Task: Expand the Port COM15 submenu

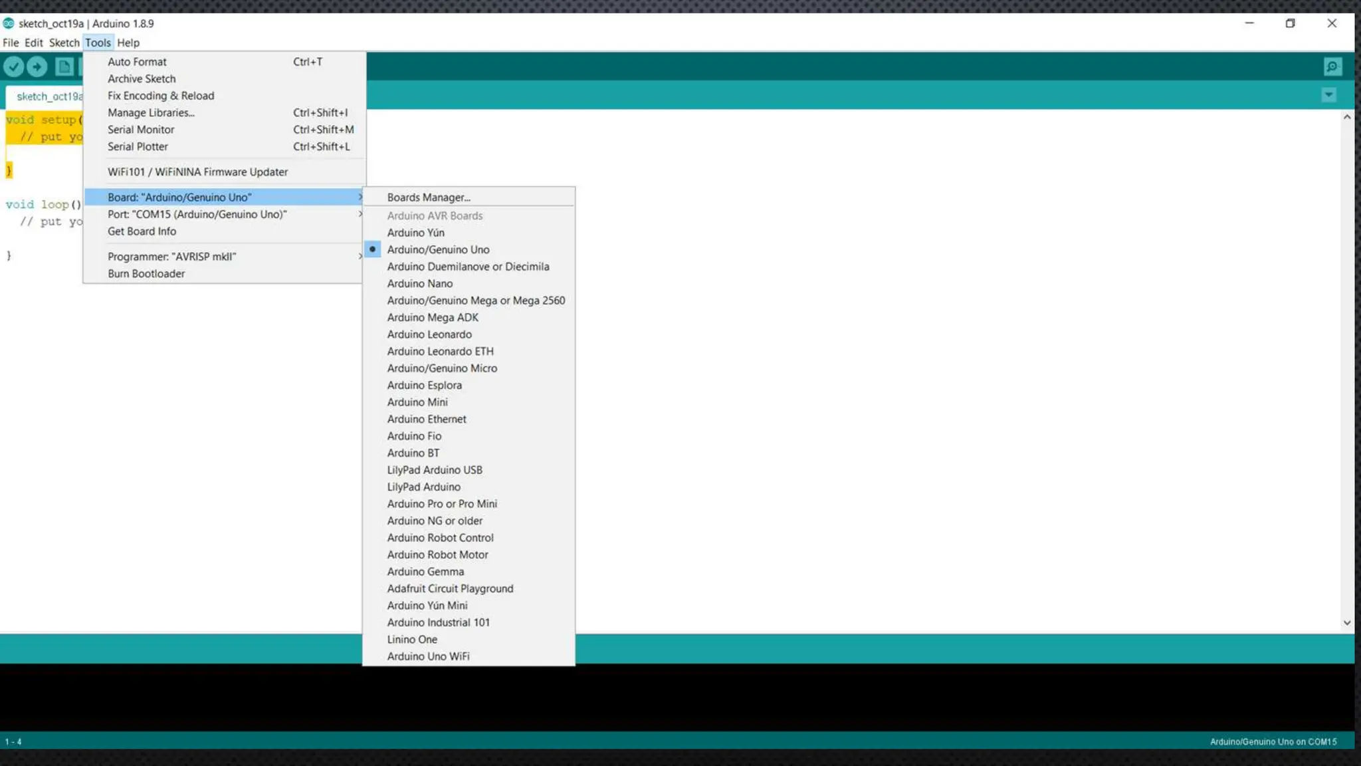Action: coord(225,214)
